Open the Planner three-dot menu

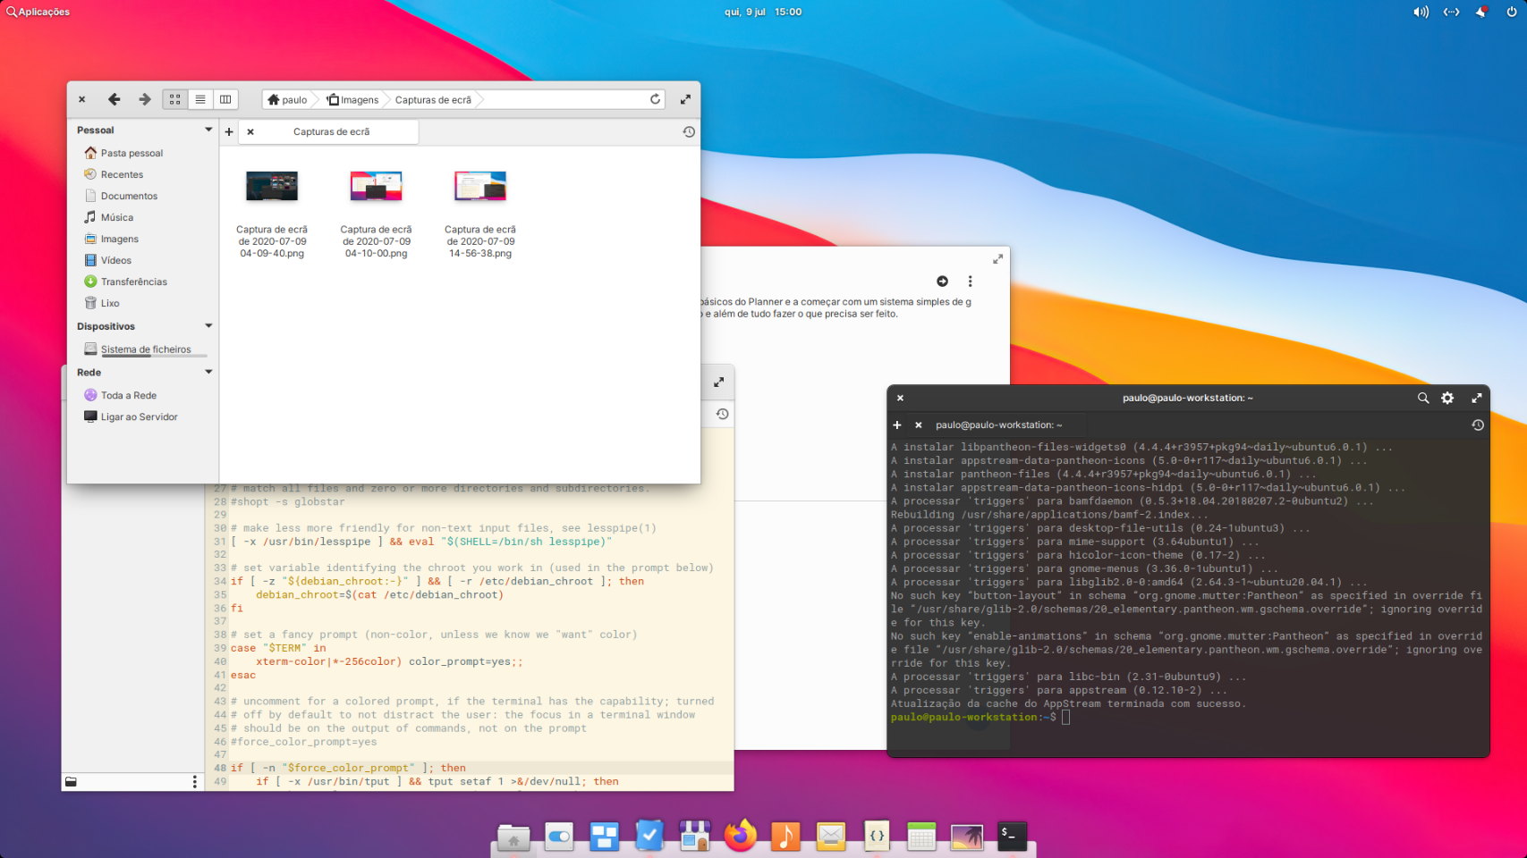[x=970, y=282]
